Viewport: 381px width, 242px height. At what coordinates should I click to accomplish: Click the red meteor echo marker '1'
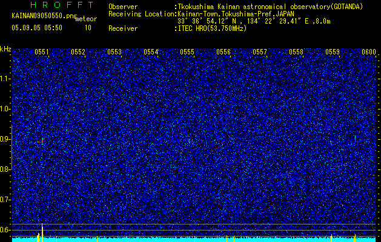coord(42,142)
